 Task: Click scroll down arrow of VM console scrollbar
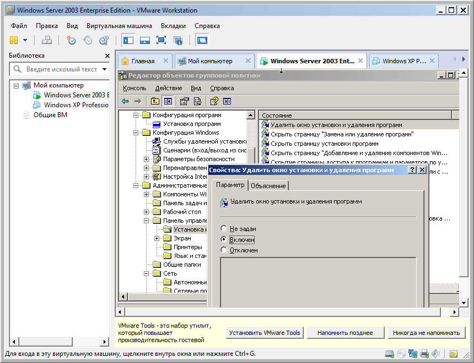coord(464,302)
